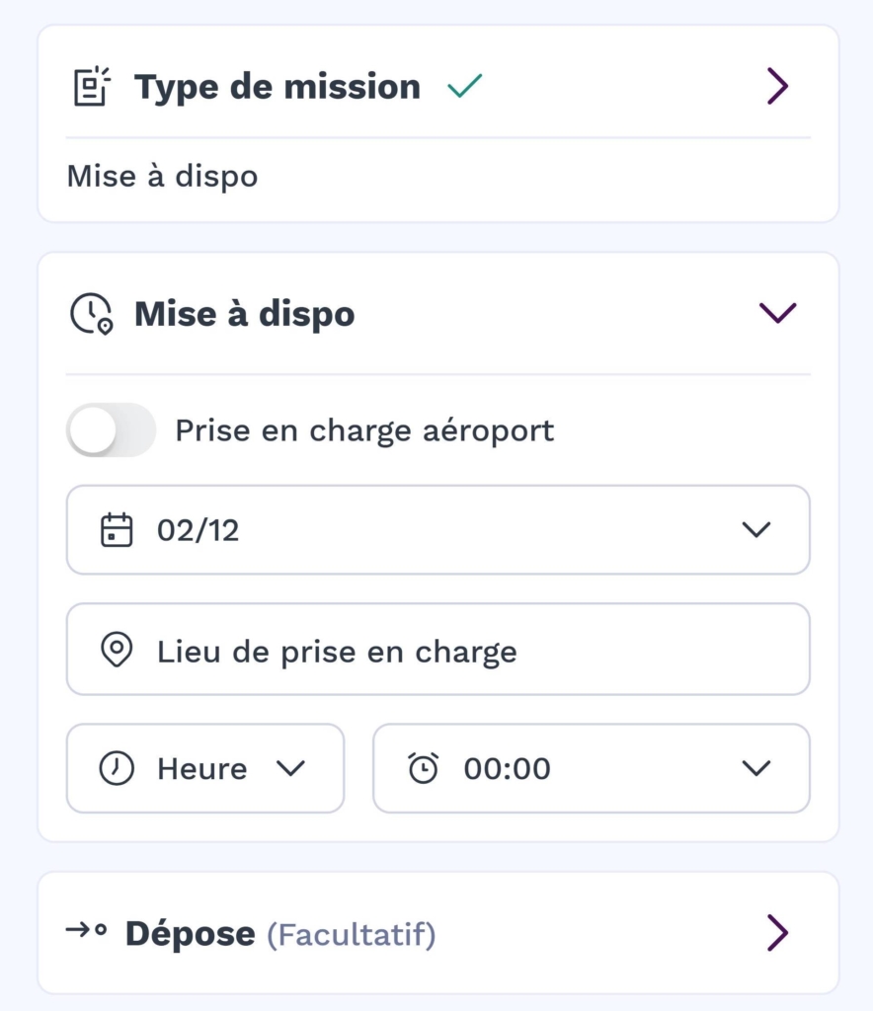This screenshot has width=873, height=1011.
Task: Click the arrow-dot Dépose icon
Action: (x=86, y=930)
